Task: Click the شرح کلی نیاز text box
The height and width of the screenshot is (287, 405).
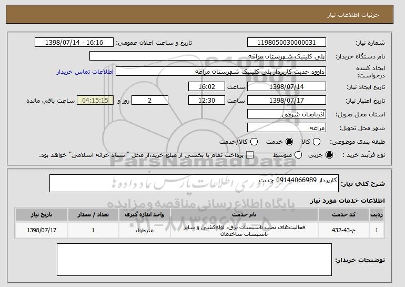Action: pos(194,183)
